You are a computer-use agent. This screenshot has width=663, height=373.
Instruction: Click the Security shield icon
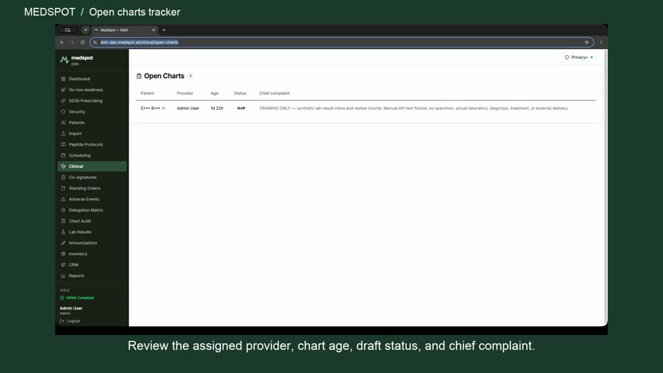coord(63,112)
